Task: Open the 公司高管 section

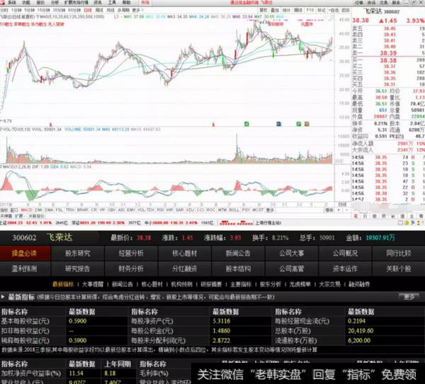Action: coord(291,269)
